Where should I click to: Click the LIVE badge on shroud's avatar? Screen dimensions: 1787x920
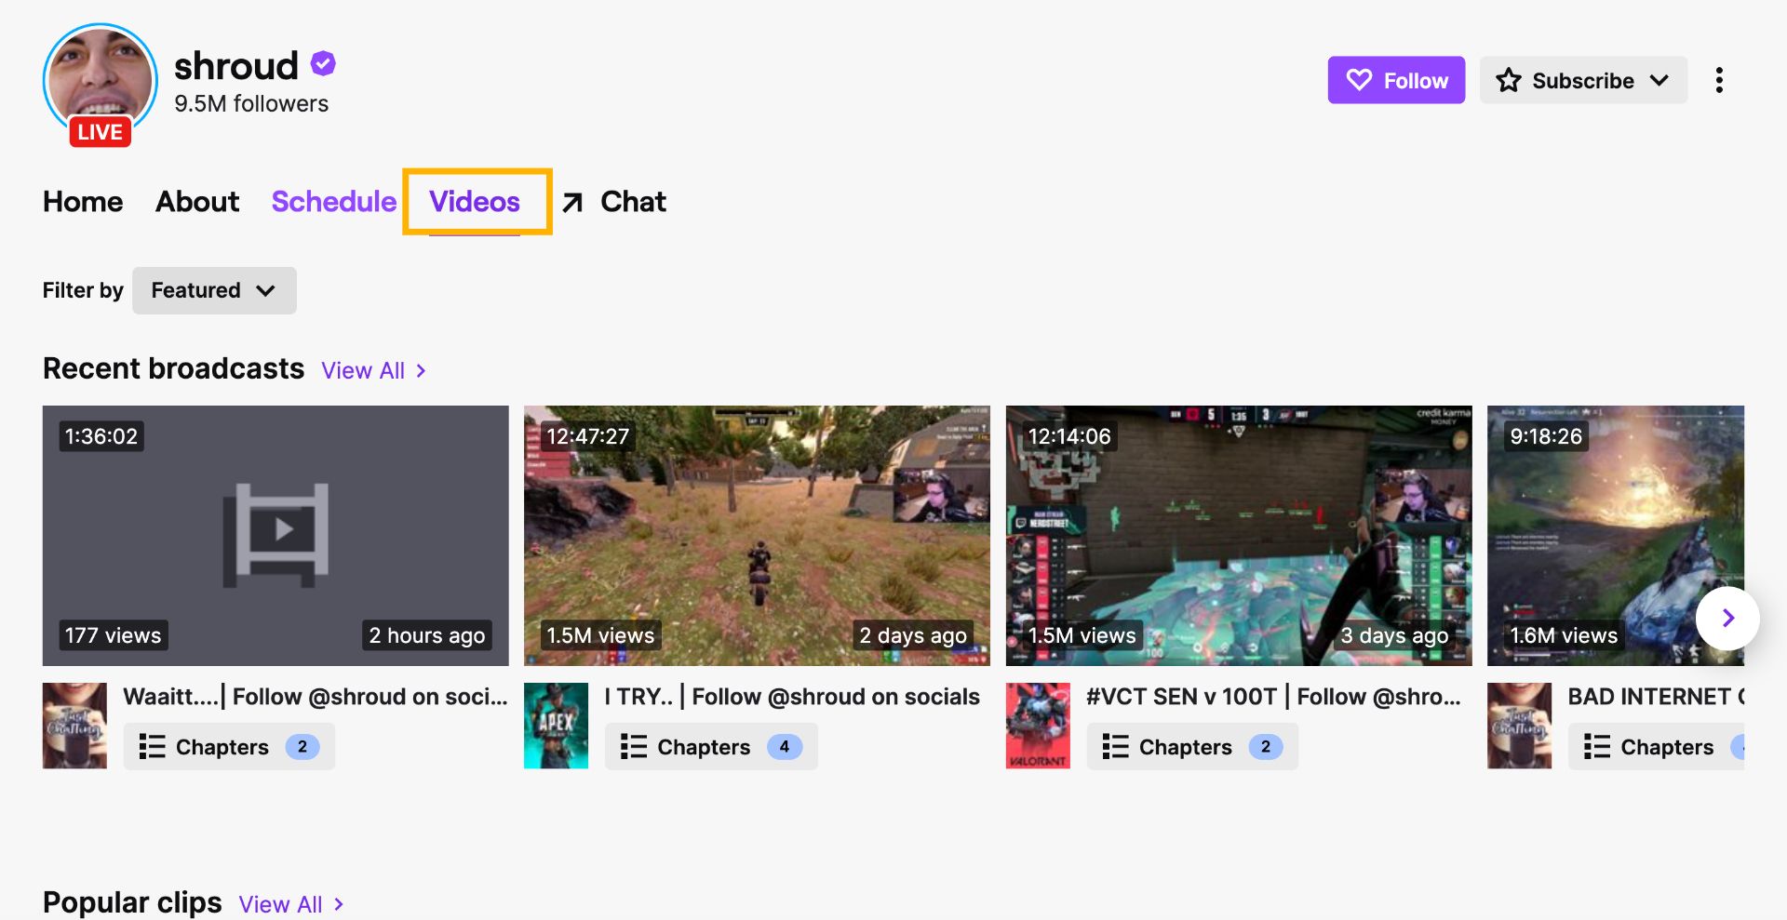[x=99, y=131]
